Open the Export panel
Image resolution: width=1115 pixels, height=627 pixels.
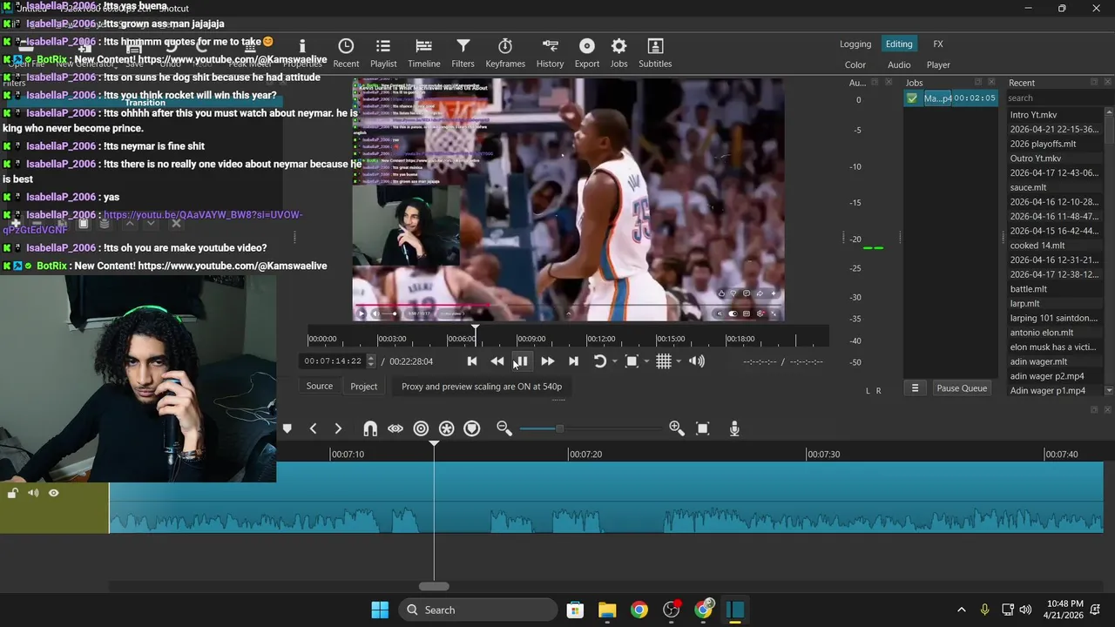[x=587, y=52]
